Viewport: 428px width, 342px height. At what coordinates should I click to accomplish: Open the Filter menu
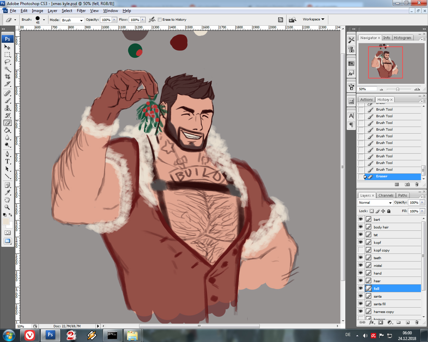81,11
